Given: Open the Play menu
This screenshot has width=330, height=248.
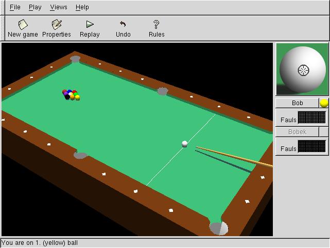Looking at the screenshot, I should (x=35, y=7).
